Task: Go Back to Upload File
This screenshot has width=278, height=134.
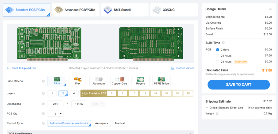Action: tap(21, 68)
